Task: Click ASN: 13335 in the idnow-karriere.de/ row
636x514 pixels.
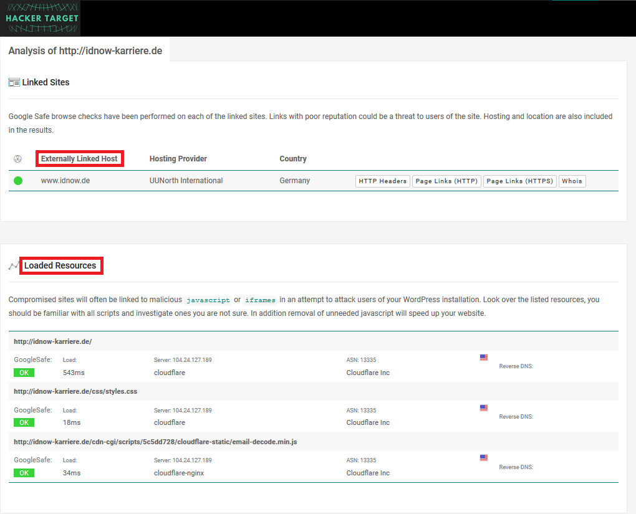Action: (x=361, y=360)
